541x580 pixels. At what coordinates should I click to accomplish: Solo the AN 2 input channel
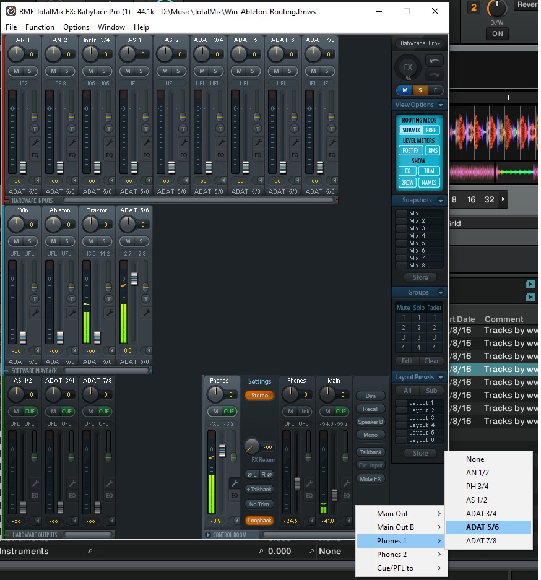click(67, 71)
